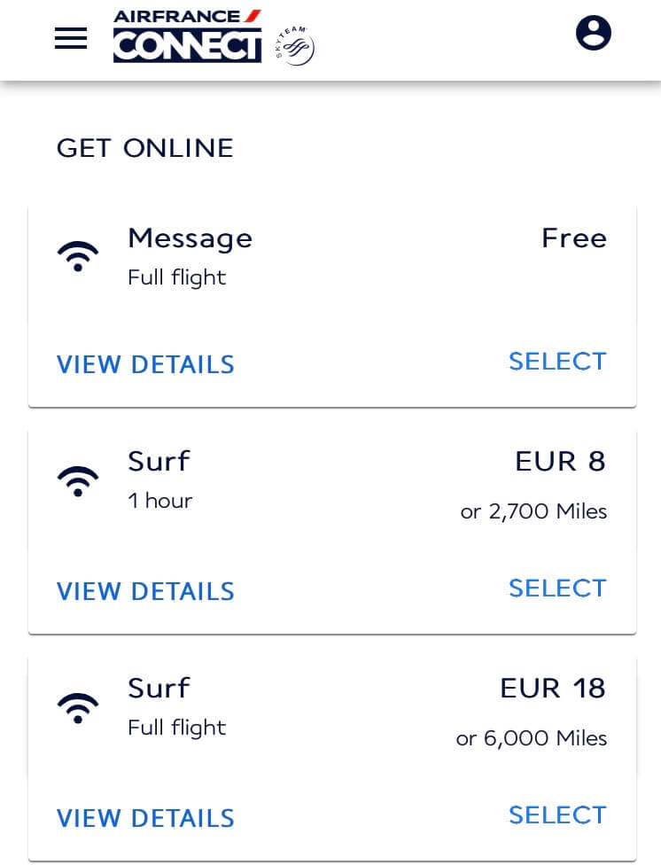Click the Air France Connect logo

[187, 35]
